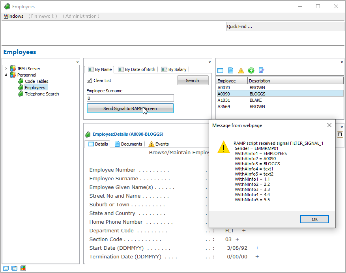
Task: Click the yellow warning toolbar icon above list
Action: point(241,71)
